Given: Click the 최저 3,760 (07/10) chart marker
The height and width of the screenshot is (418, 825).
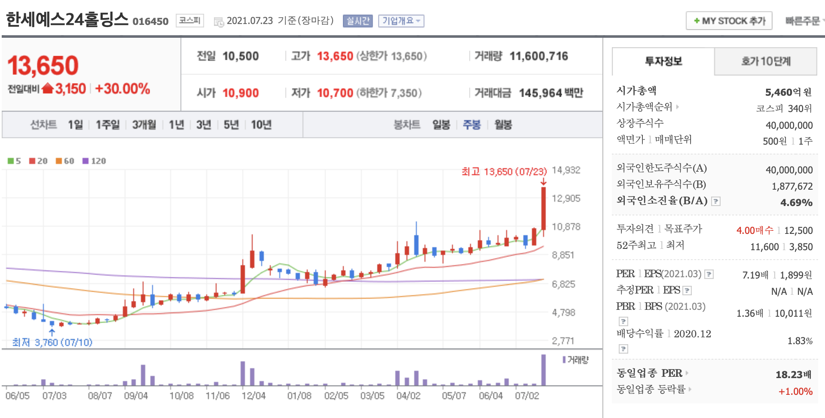Looking at the screenshot, I should click(x=52, y=342).
